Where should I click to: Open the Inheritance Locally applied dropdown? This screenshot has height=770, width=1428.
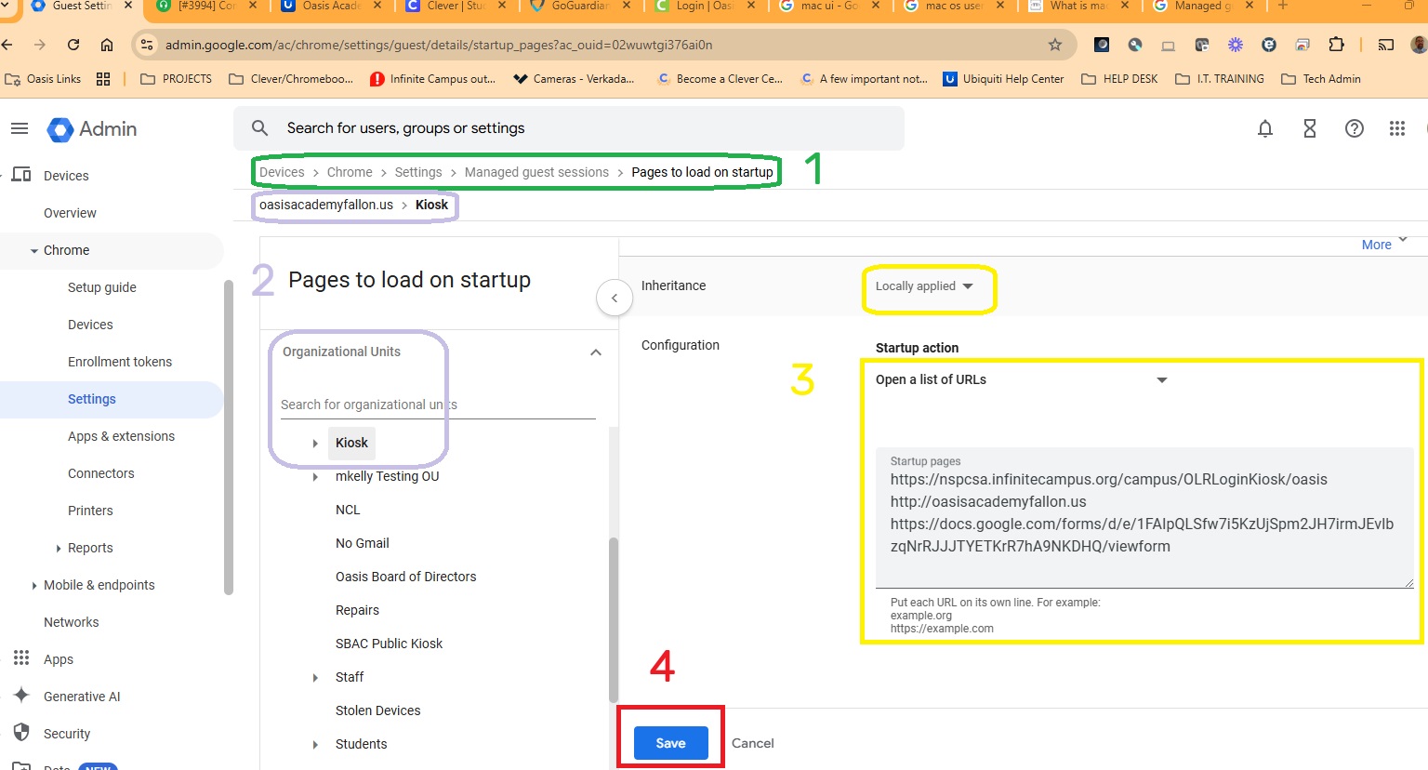(924, 286)
